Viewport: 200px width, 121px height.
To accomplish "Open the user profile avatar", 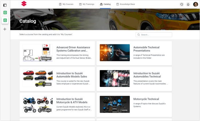I will 195,4.
